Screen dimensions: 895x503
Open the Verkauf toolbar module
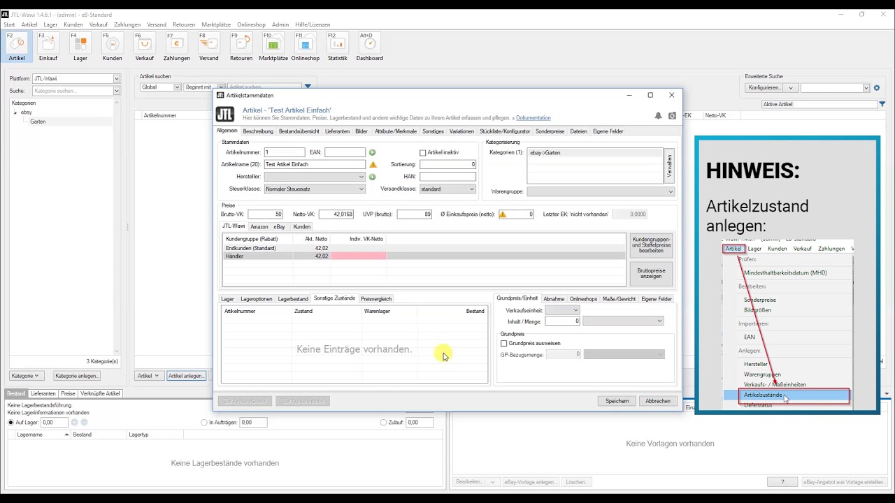pyautogui.click(x=145, y=48)
